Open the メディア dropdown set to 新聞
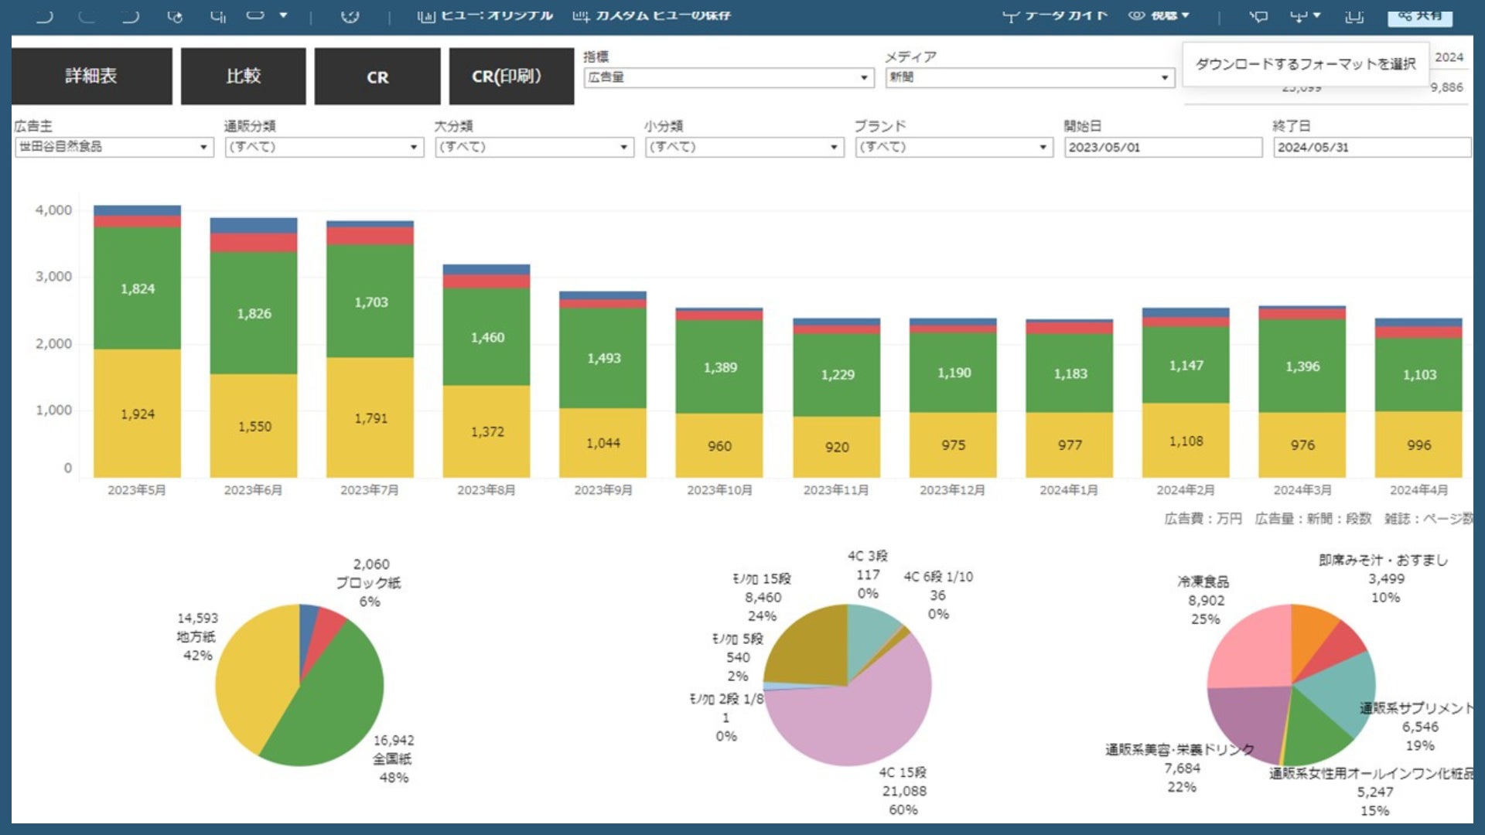 tap(1029, 77)
